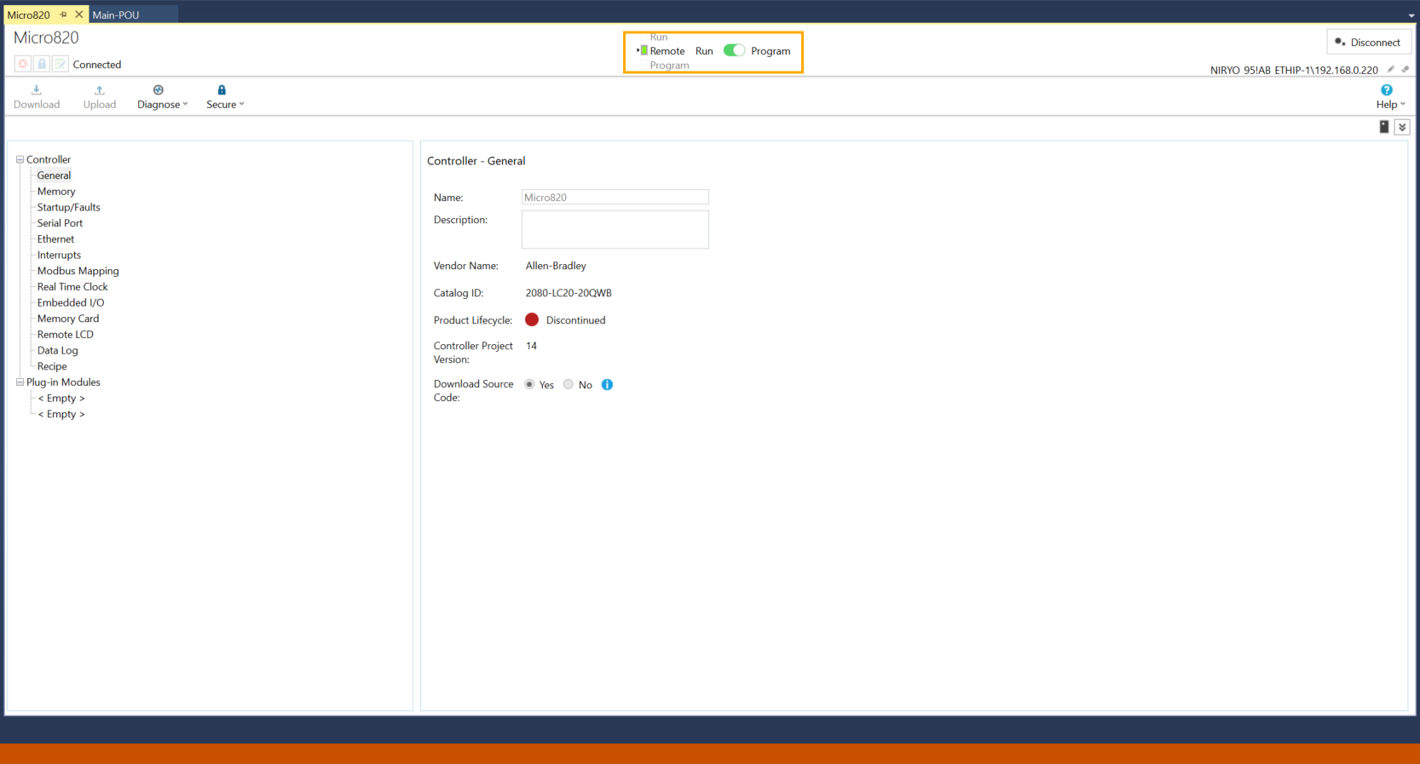
Task: Pin the Micro820 tab with the pin icon
Action: [63, 14]
